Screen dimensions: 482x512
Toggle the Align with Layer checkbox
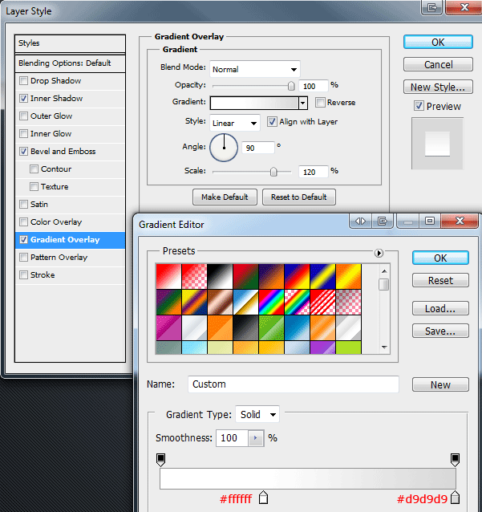[272, 121]
